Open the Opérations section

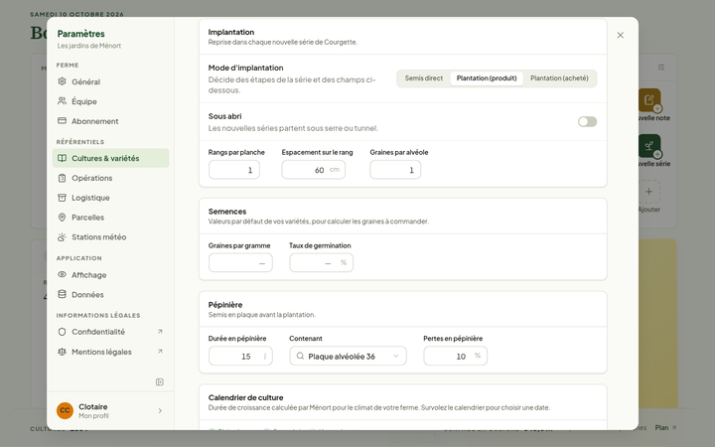pos(110,178)
